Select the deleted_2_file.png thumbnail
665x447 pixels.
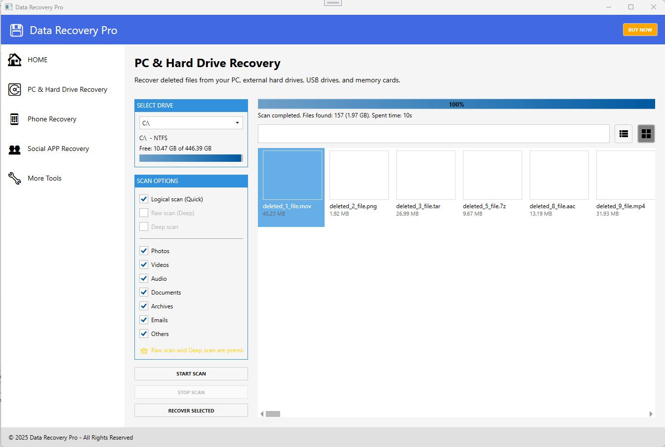click(x=359, y=175)
